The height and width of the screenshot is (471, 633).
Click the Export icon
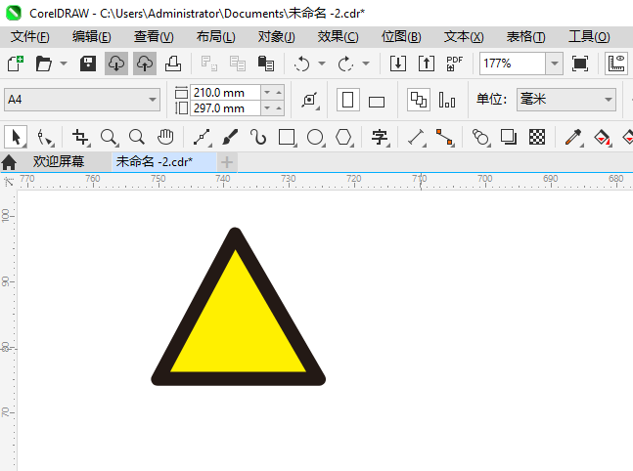[x=427, y=64]
